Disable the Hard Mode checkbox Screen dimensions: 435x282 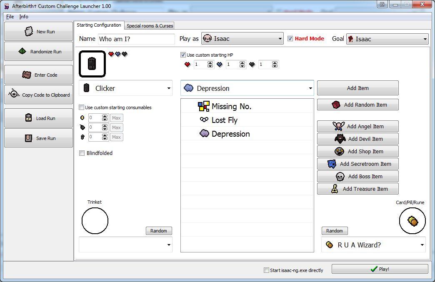(x=290, y=39)
